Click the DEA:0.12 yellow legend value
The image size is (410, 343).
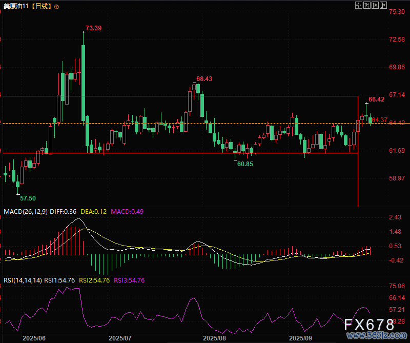click(x=93, y=211)
